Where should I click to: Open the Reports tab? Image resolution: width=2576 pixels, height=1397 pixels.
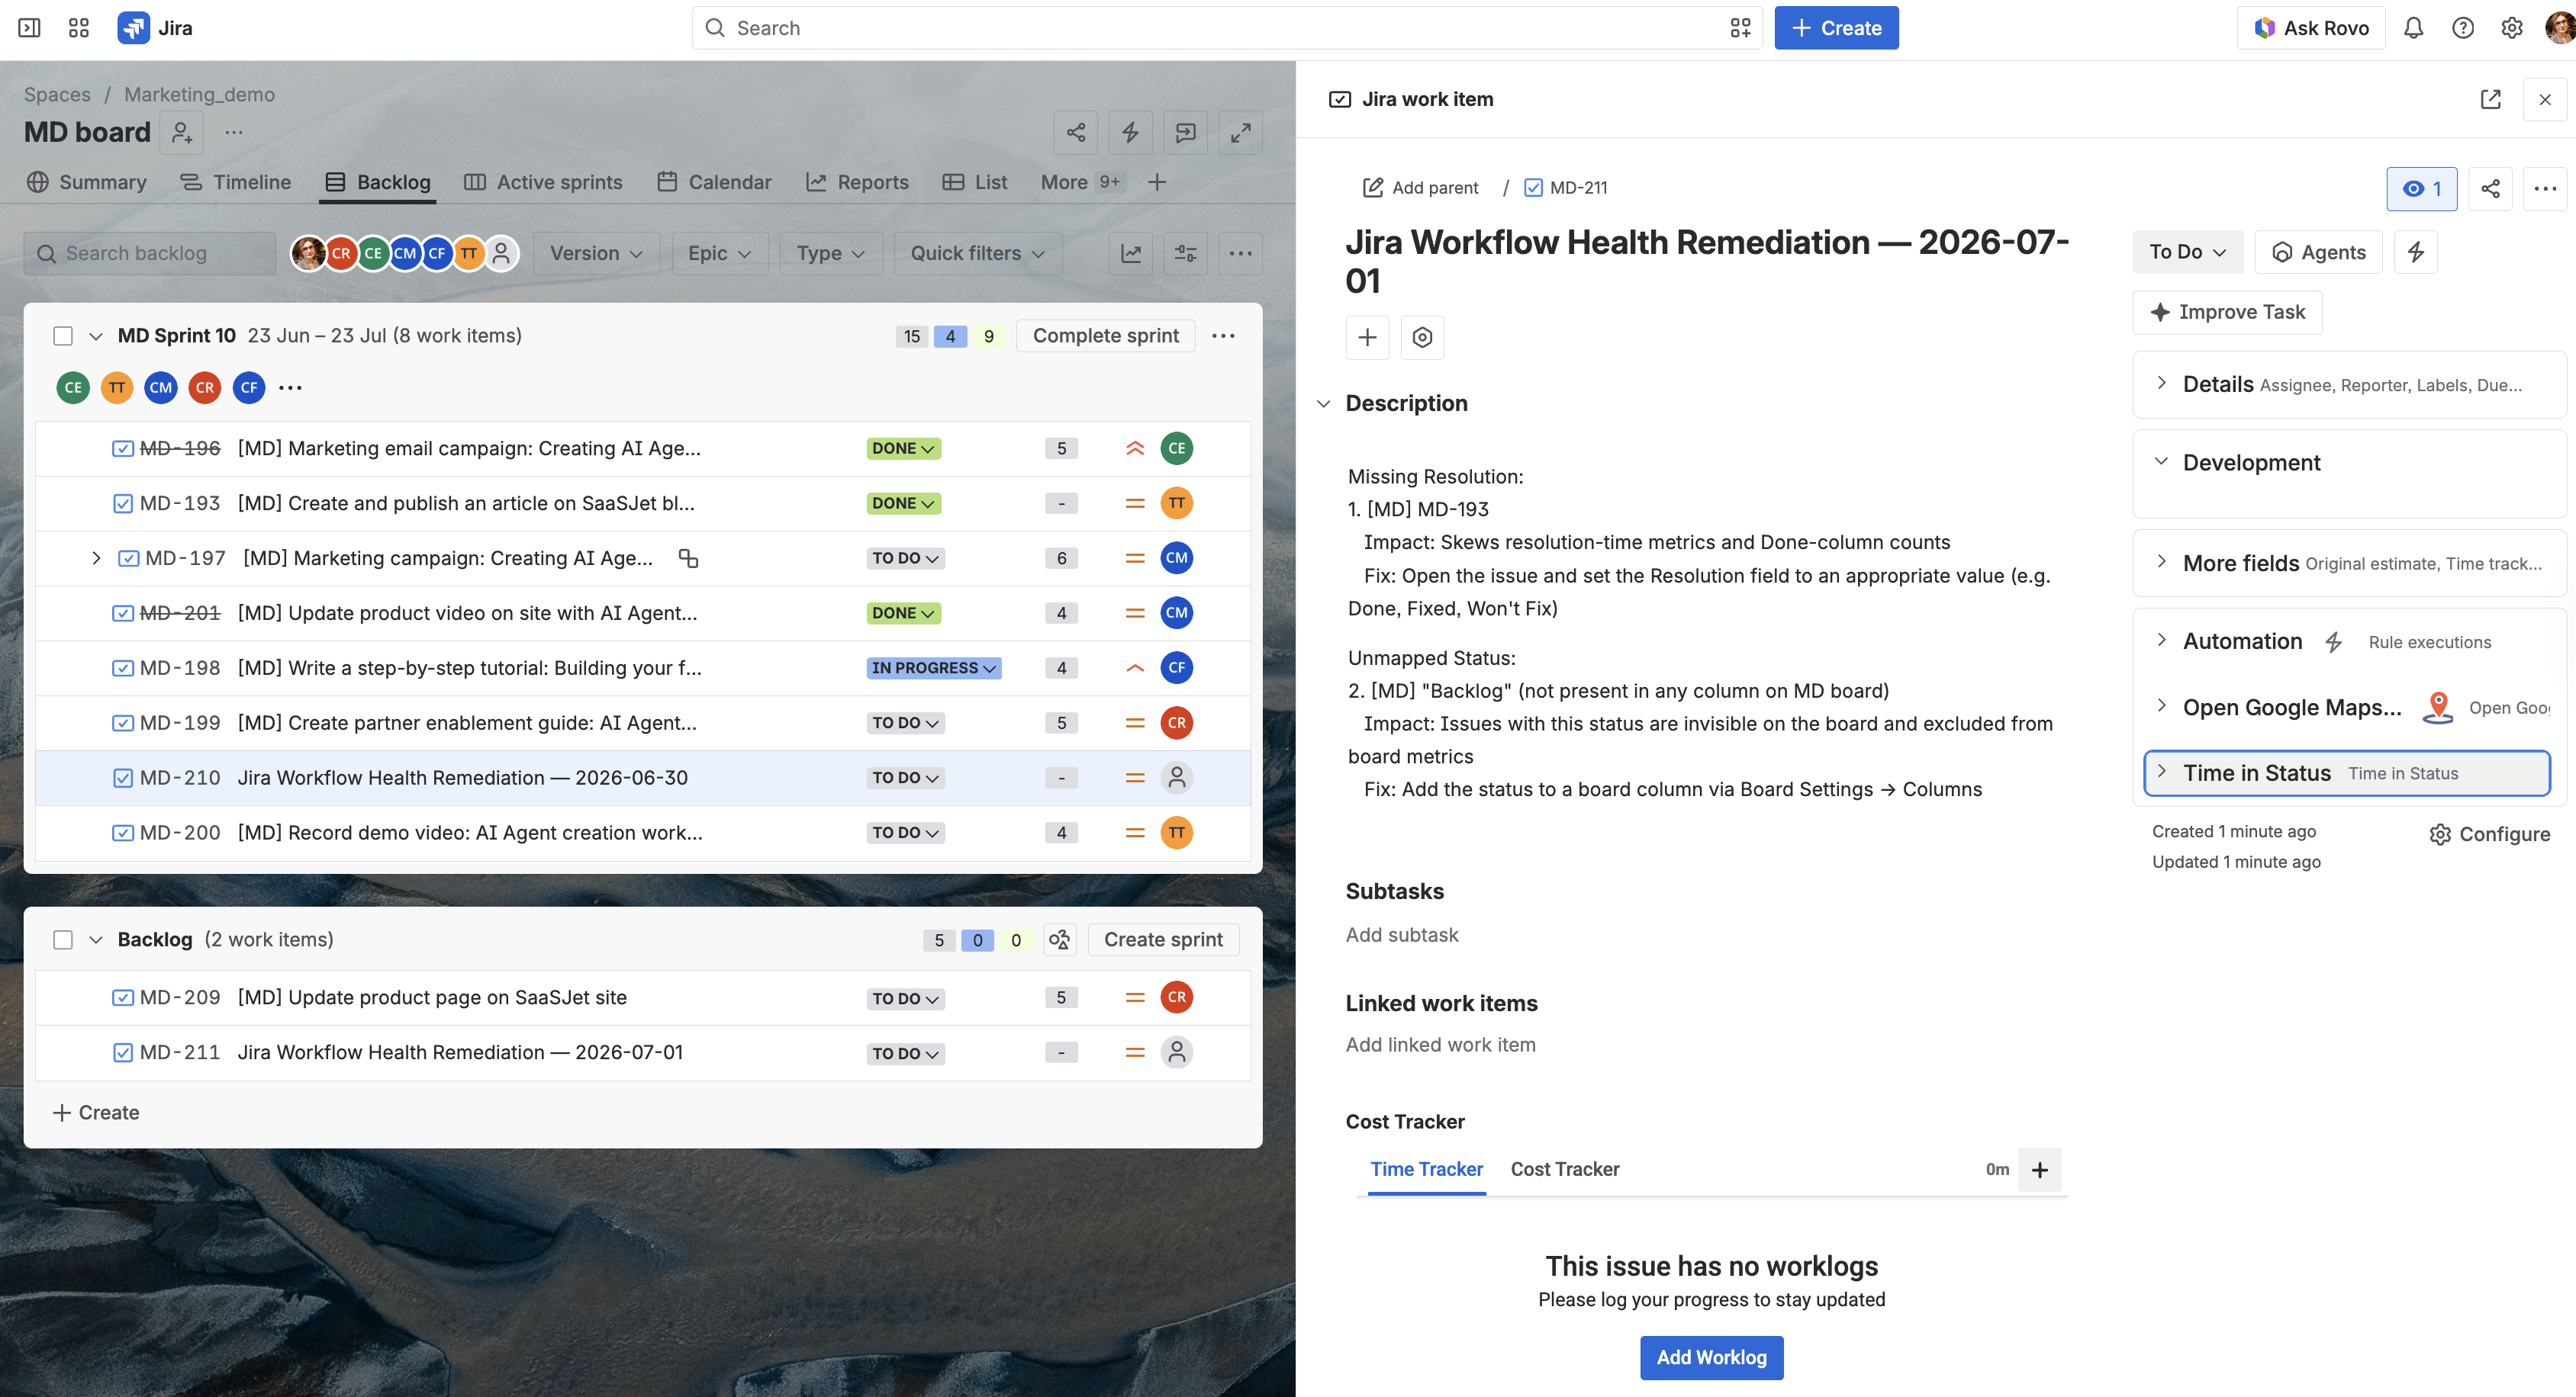click(857, 183)
